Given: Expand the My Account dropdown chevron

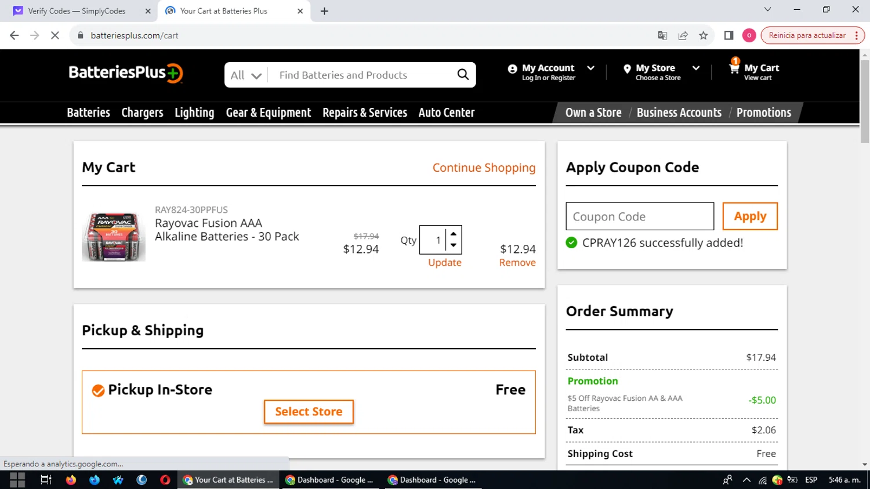Looking at the screenshot, I should [590, 68].
